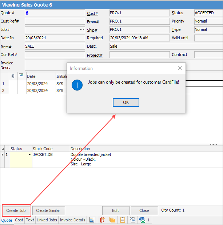
Task: Click the paperclip attachment column icon
Action: pos(13,76)
